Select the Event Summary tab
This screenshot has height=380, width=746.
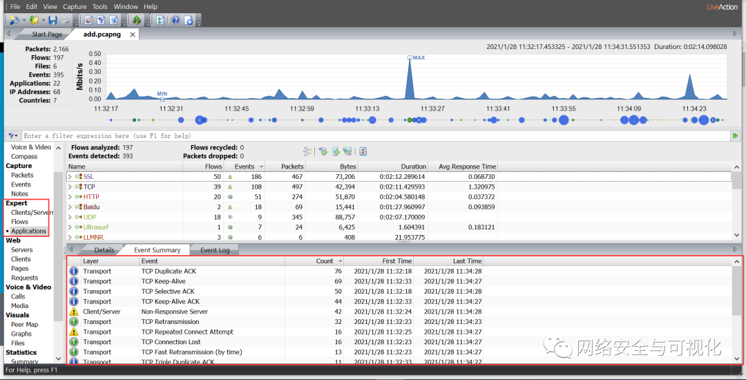[157, 249]
